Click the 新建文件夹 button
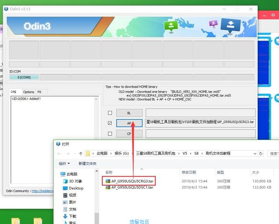Viewport: 279px width, 224px height. coord(87,163)
